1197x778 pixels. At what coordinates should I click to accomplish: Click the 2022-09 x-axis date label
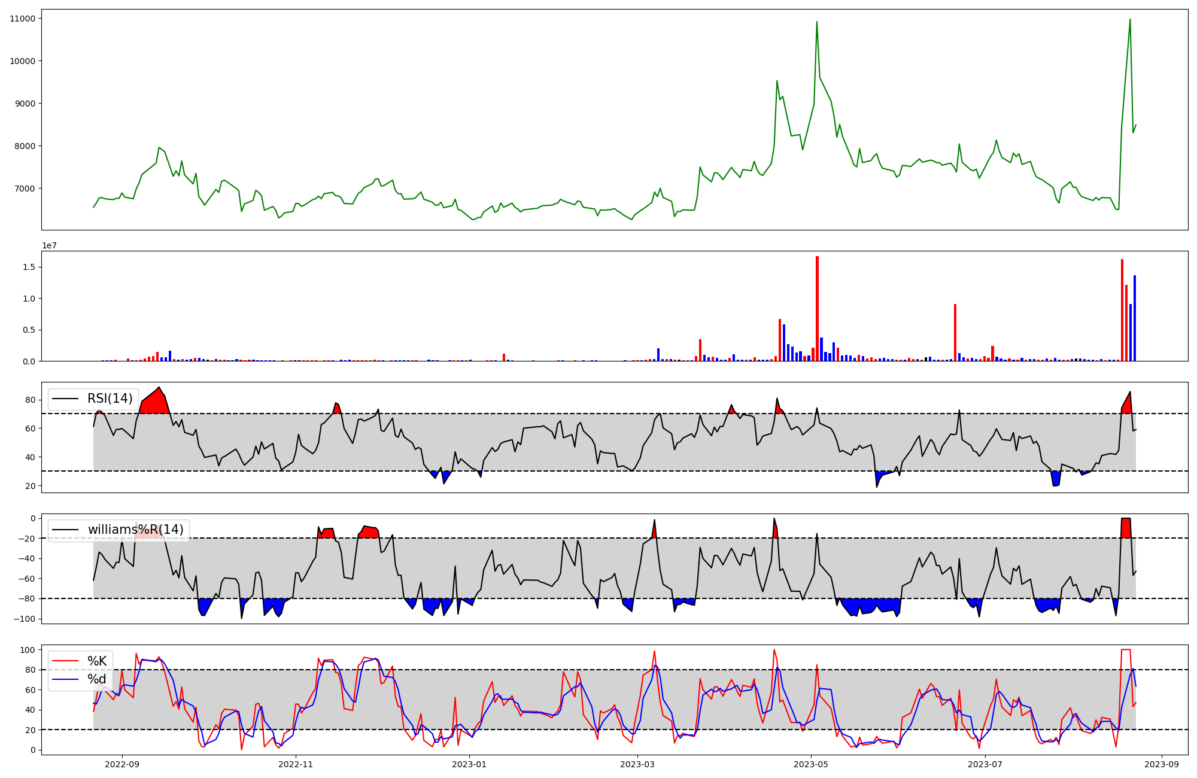(x=122, y=764)
